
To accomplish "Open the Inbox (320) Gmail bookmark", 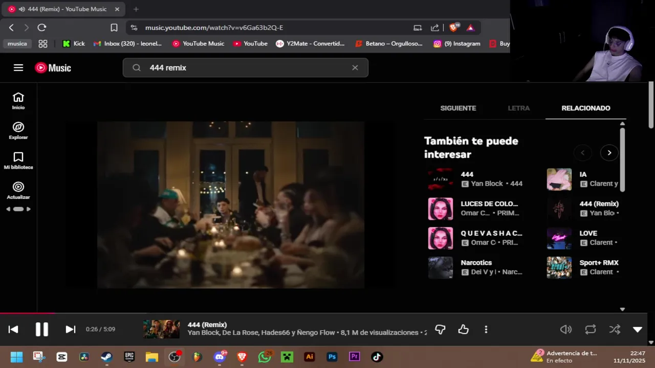I will pos(127,43).
